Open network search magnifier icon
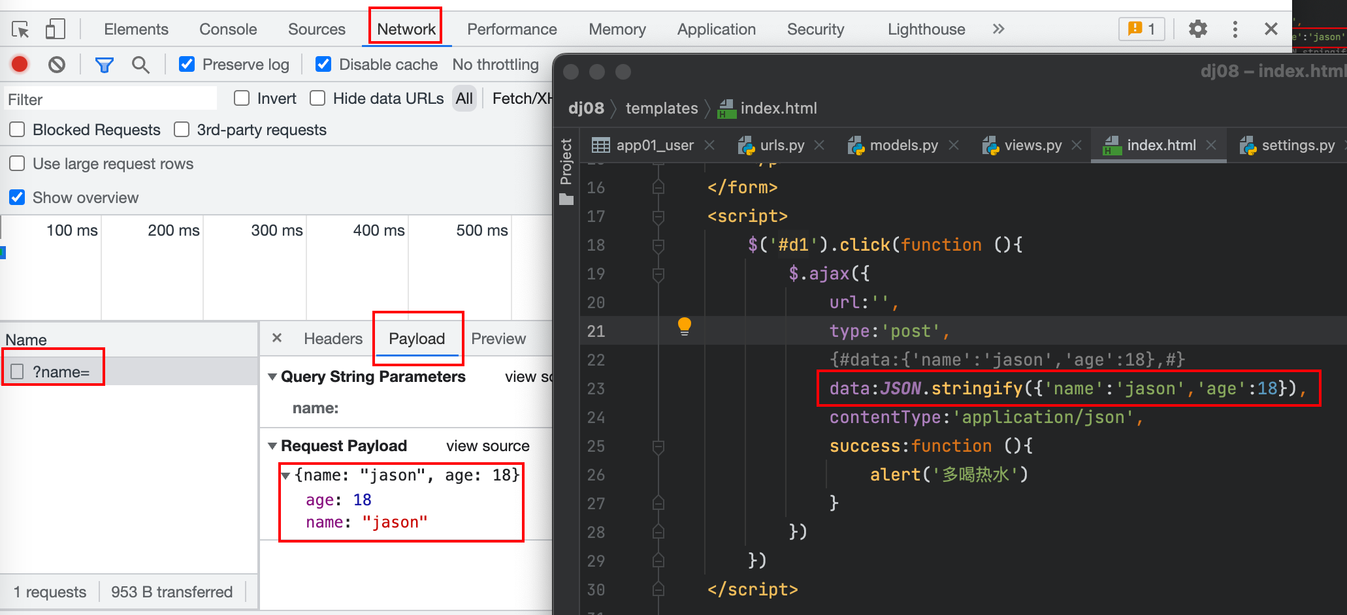The width and height of the screenshot is (1347, 615). pos(140,65)
